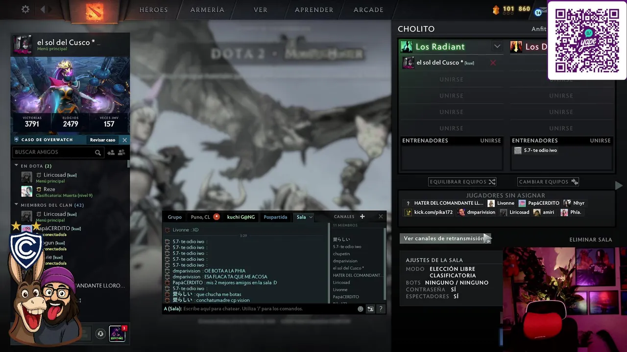Open the friend groups icon beside search
The image size is (627, 352).
click(121, 153)
